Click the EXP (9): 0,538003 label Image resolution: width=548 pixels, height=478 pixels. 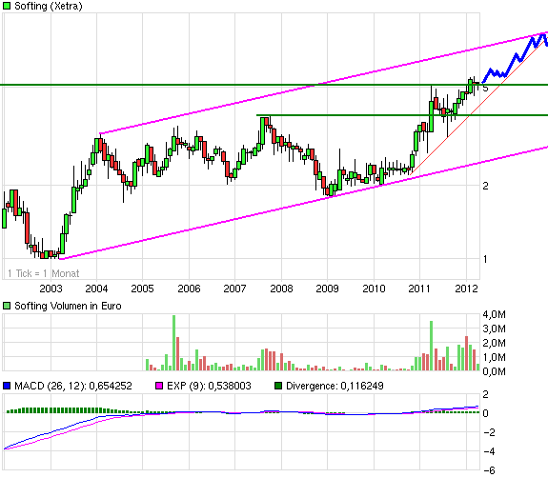[x=209, y=386]
